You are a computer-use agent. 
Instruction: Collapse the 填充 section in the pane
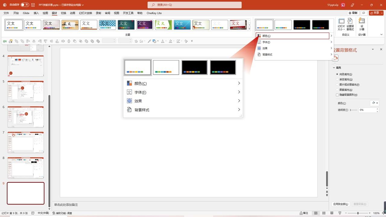334,68
